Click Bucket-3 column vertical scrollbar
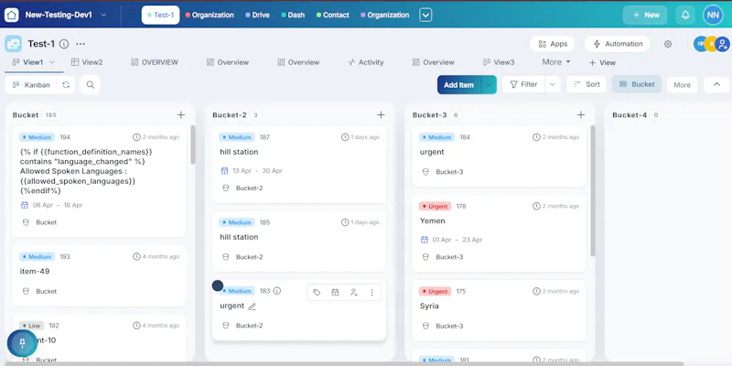 pyautogui.click(x=593, y=190)
